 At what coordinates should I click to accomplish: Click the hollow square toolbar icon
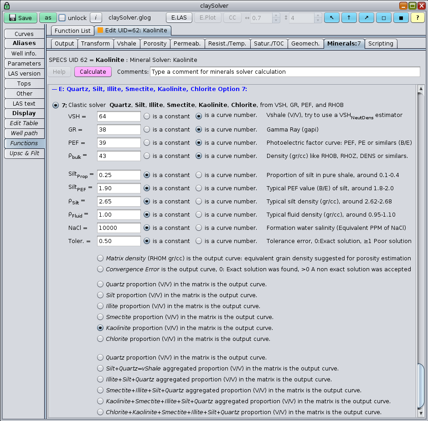[383, 18]
